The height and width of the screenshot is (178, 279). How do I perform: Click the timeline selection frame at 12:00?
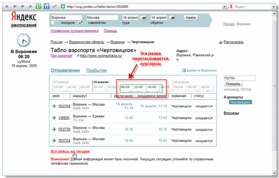139,87
